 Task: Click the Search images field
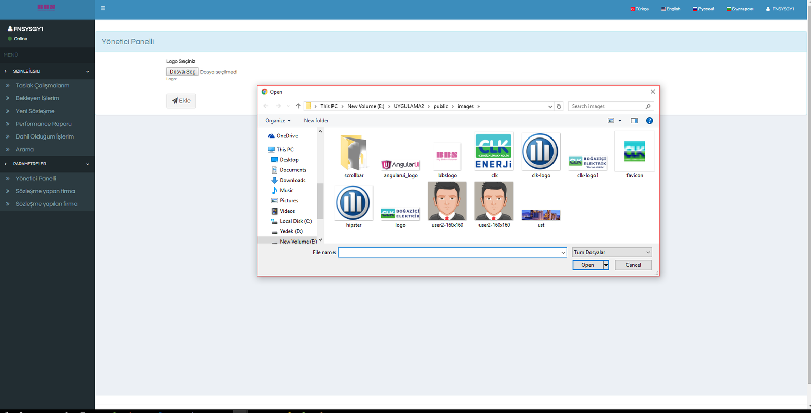[611, 106]
